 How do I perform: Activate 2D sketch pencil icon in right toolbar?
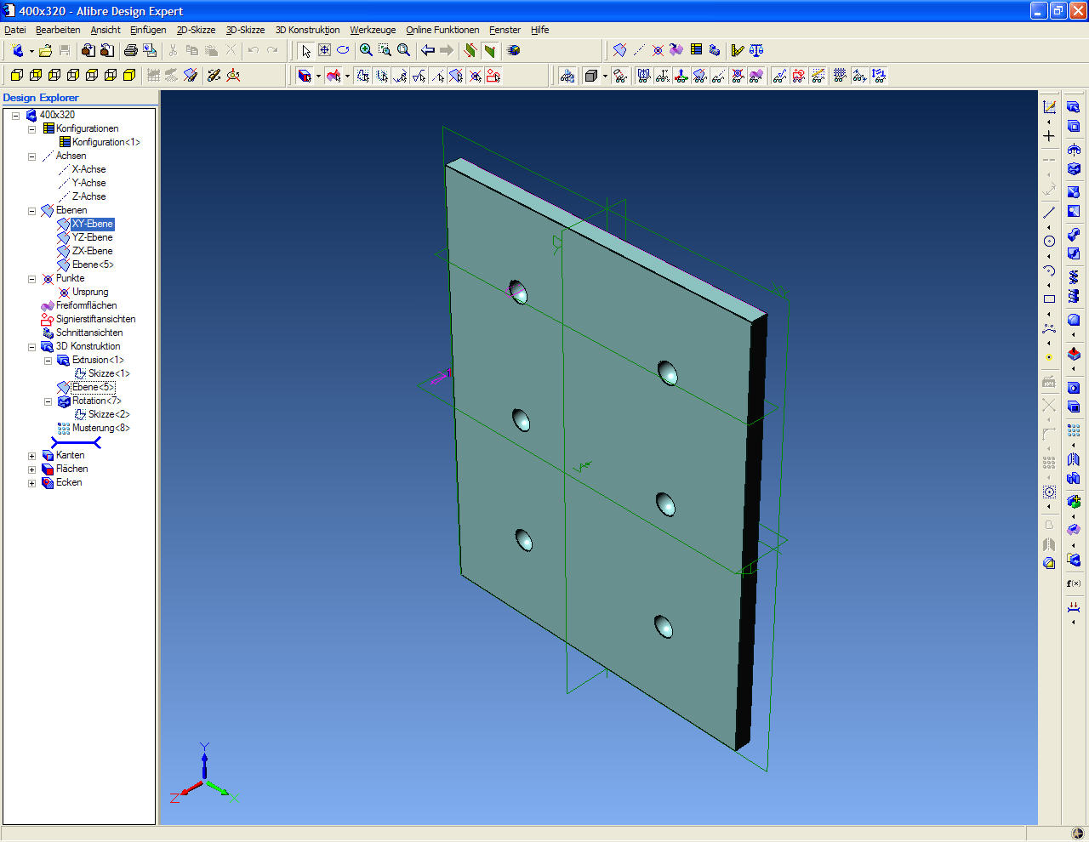pos(1049,107)
